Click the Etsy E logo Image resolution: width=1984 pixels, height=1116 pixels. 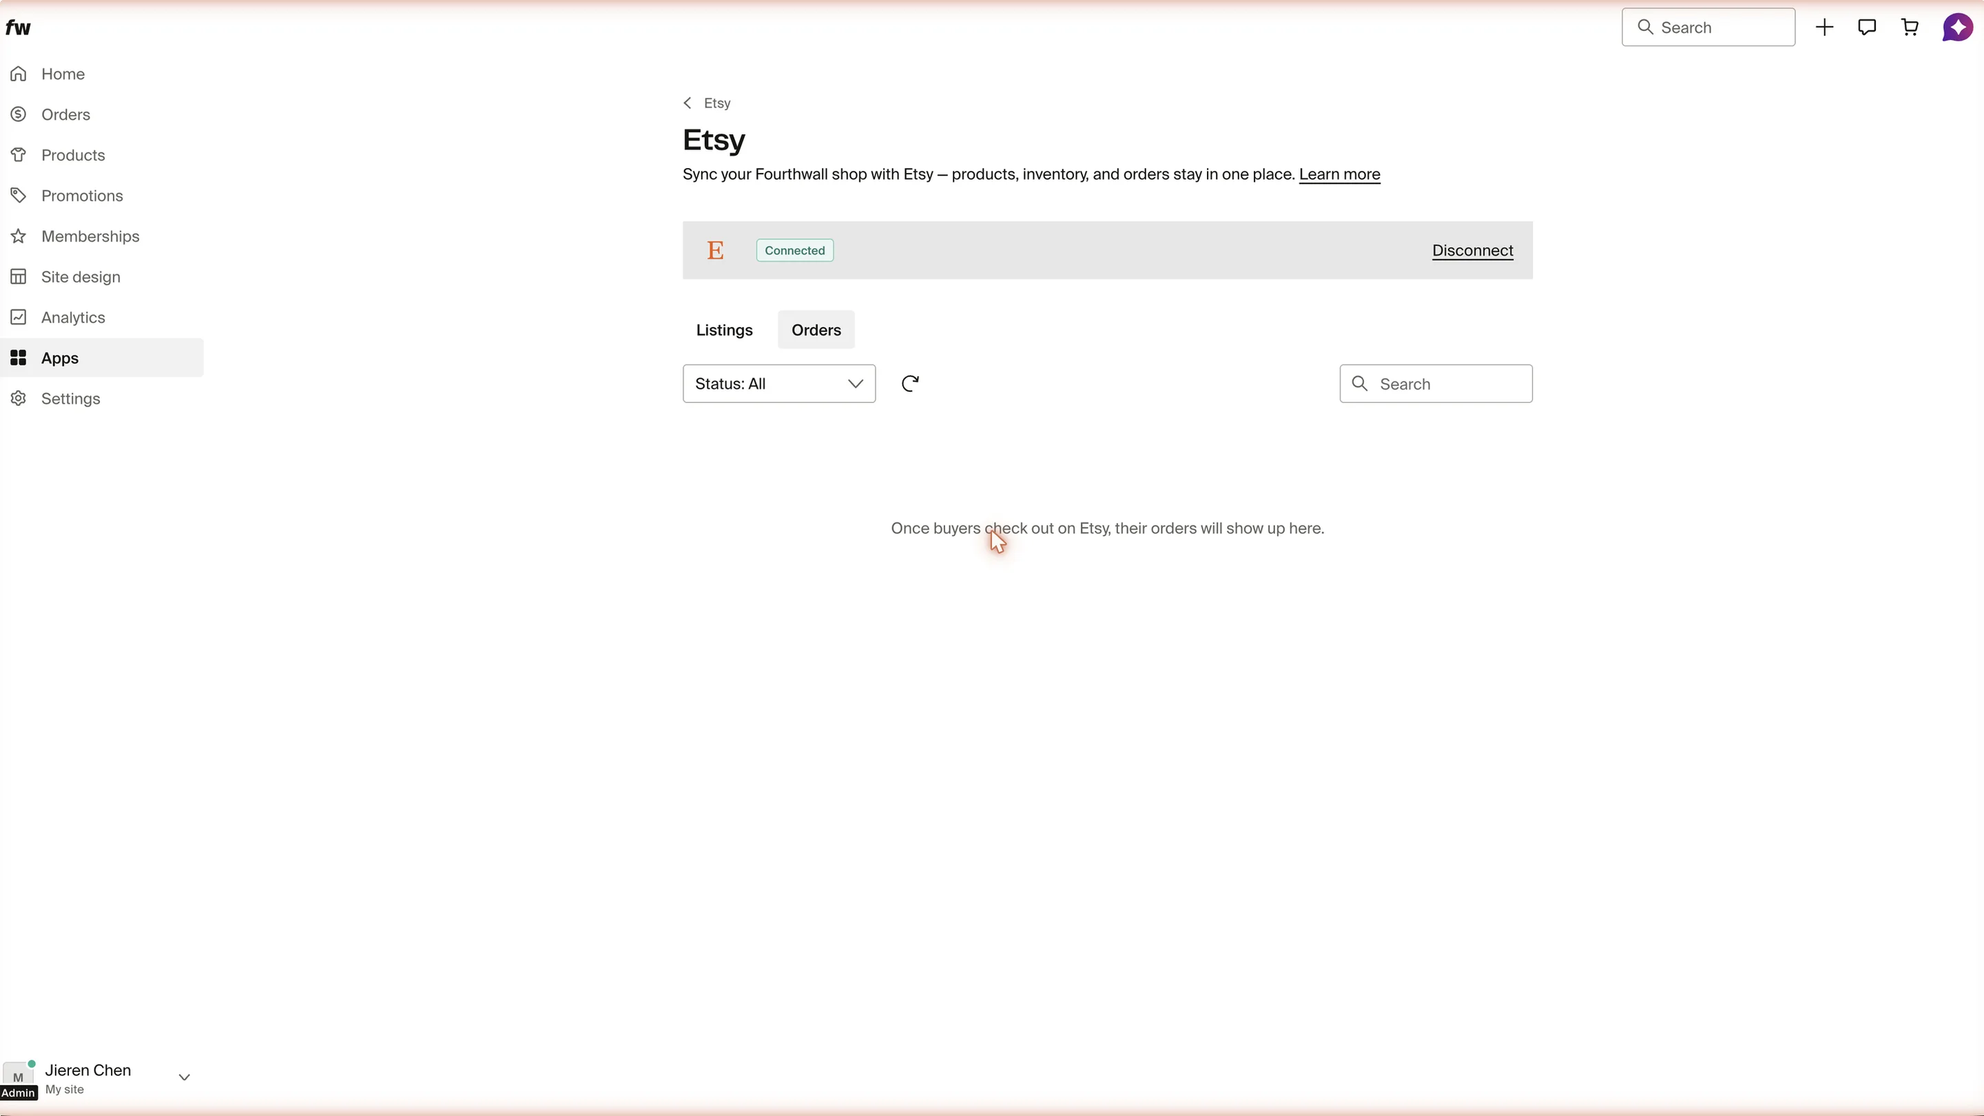(x=716, y=251)
